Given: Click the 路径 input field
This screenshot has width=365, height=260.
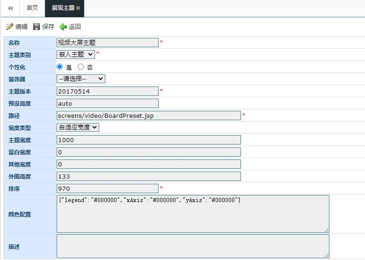Looking at the screenshot, I should click(149, 116).
